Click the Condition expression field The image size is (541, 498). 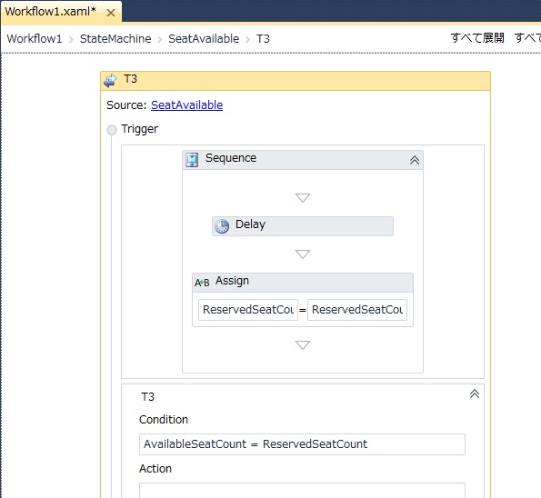[302, 444]
